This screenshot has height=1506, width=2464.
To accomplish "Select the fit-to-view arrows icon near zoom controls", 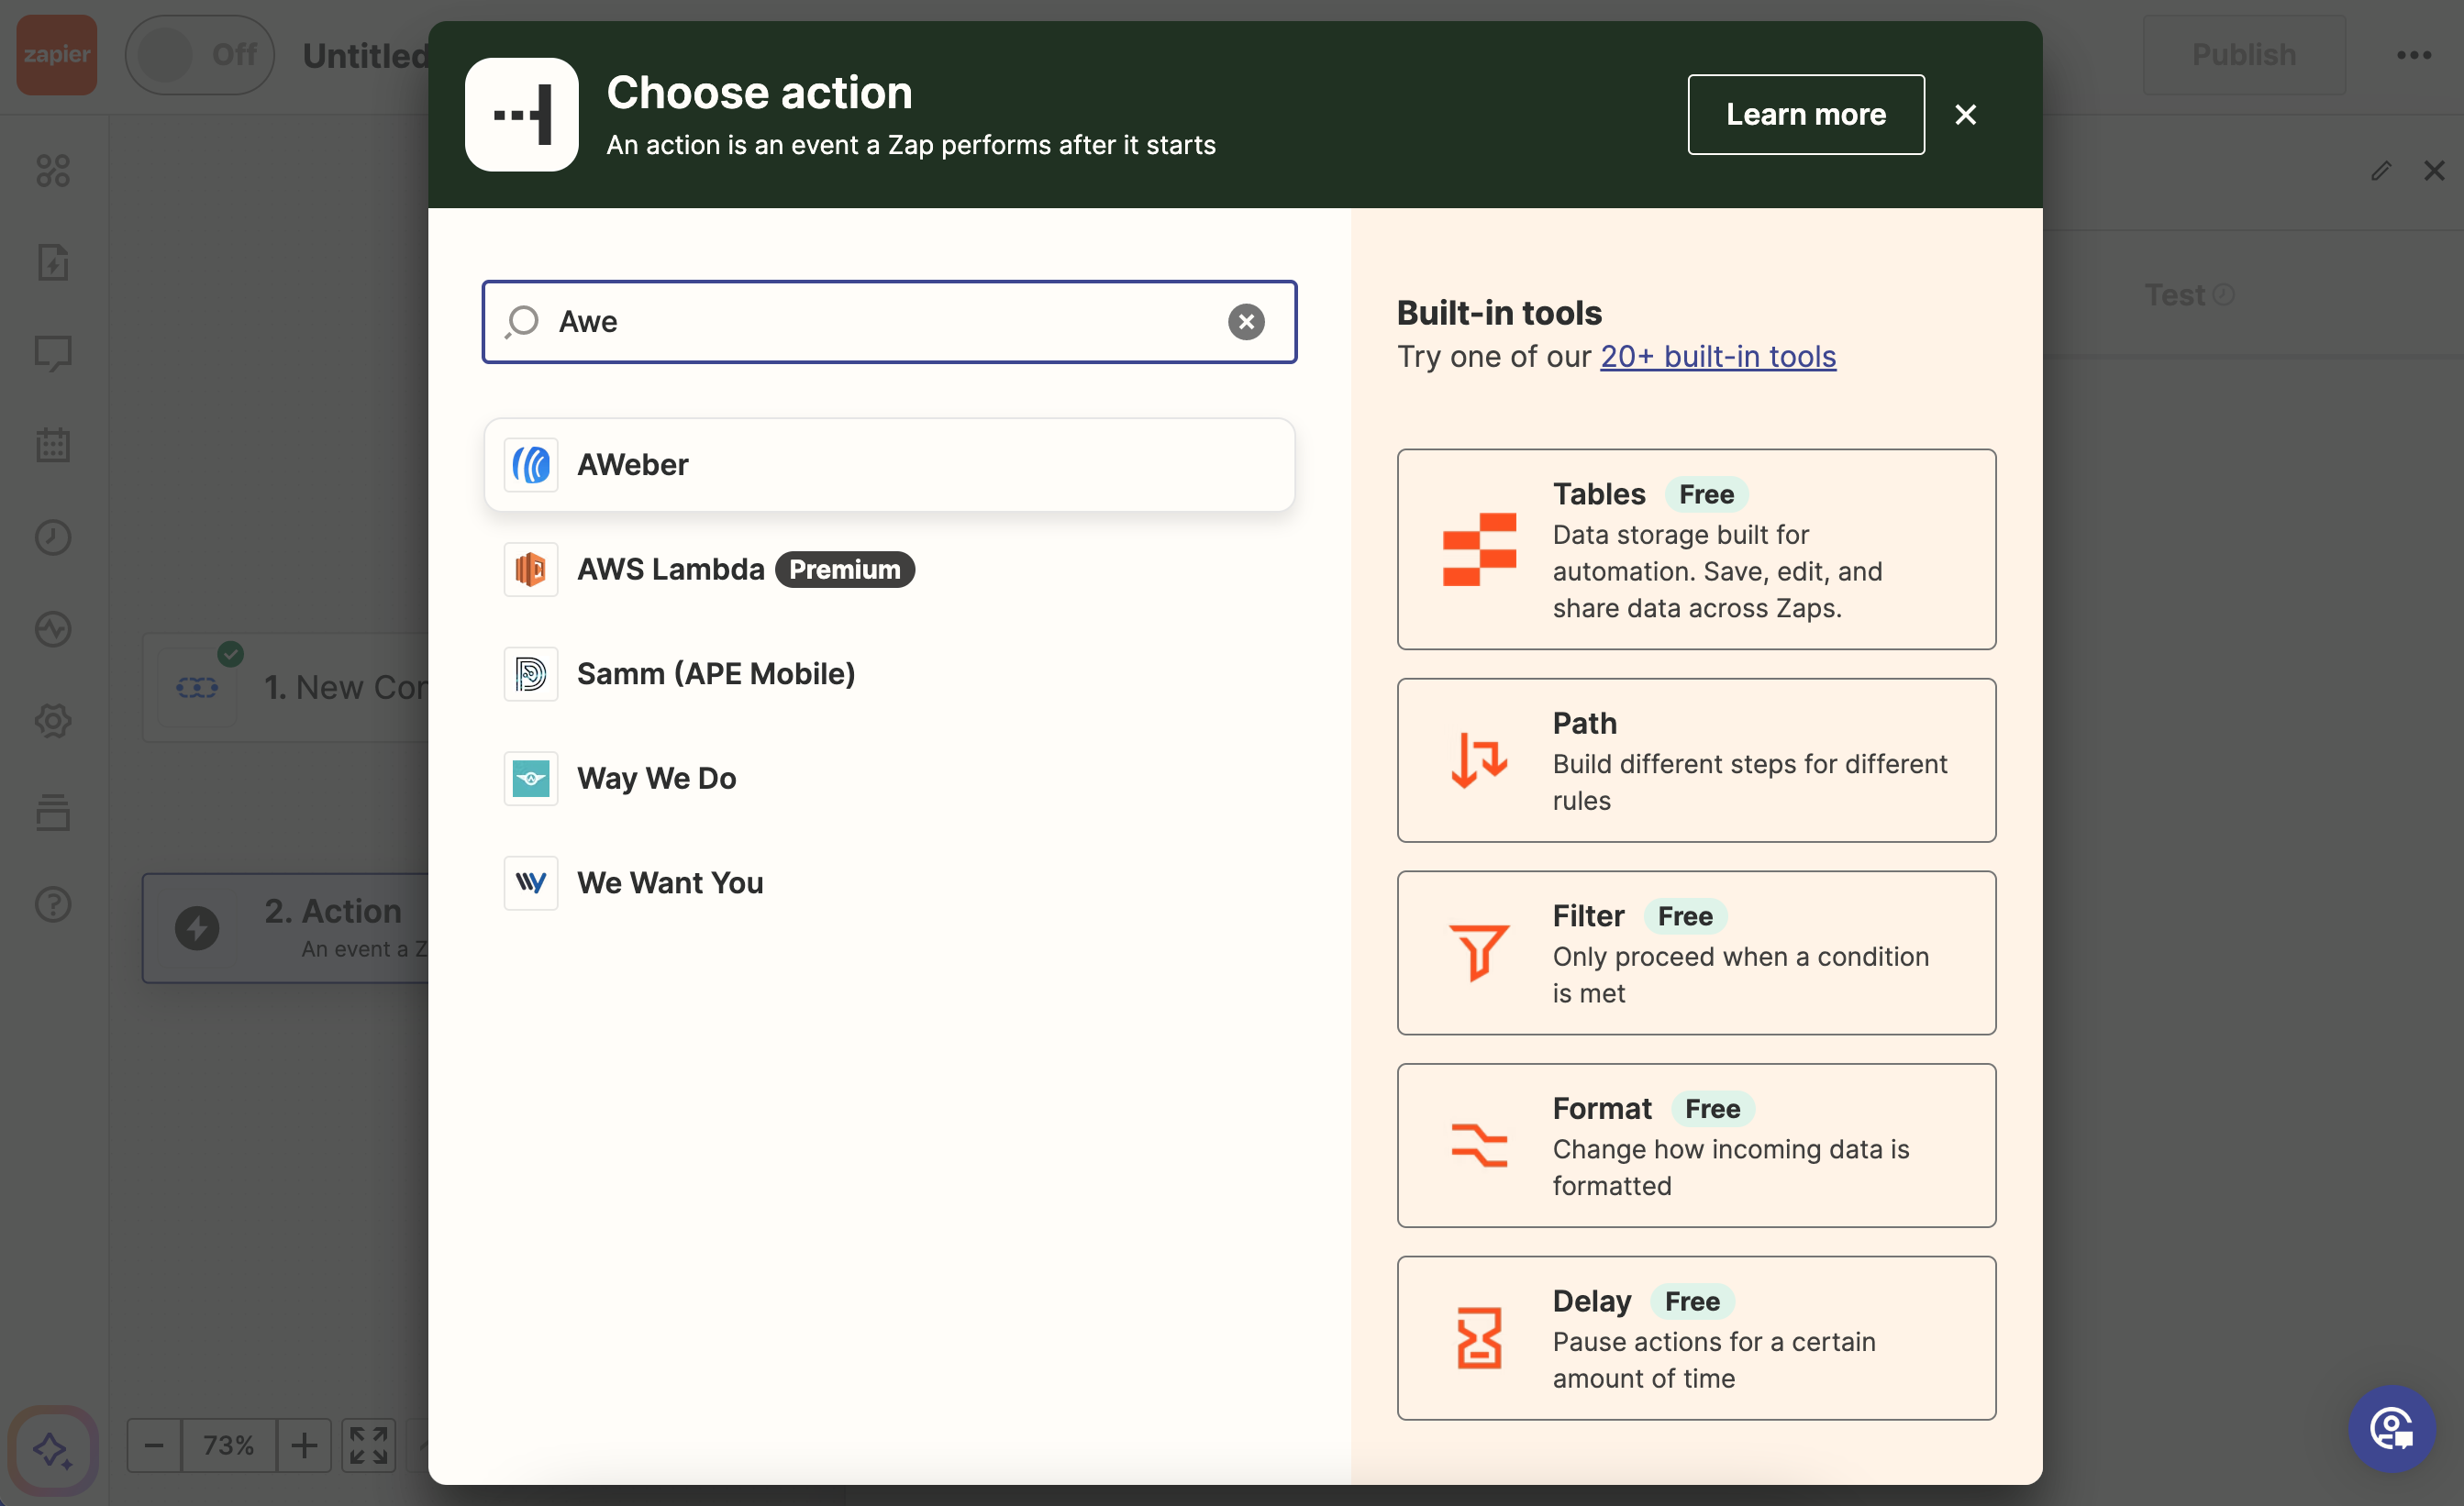I will tap(368, 1445).
